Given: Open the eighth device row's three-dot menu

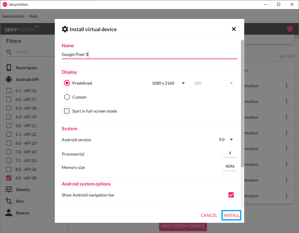Looking at the screenshot, I should pos(286,196).
